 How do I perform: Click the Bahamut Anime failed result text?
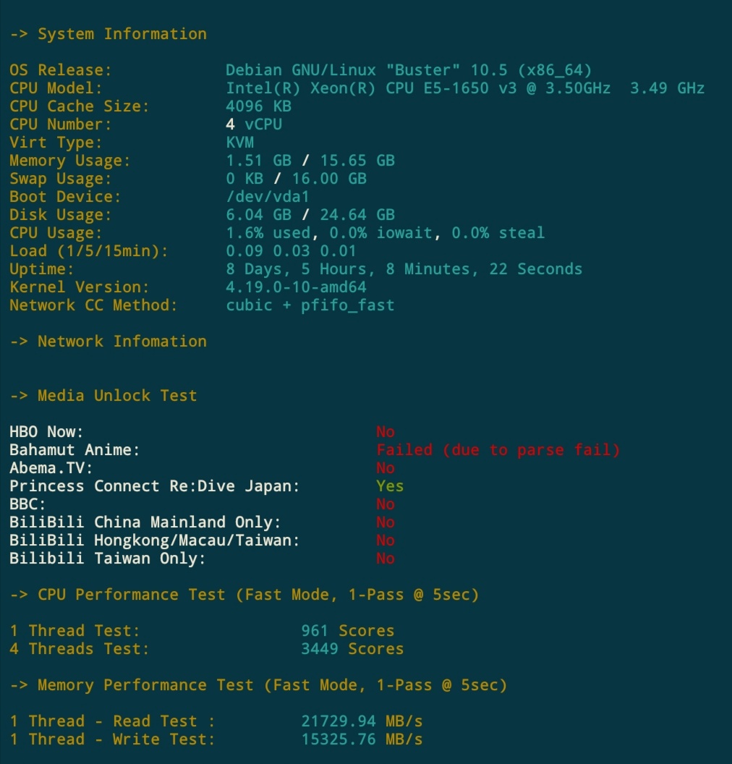498,450
